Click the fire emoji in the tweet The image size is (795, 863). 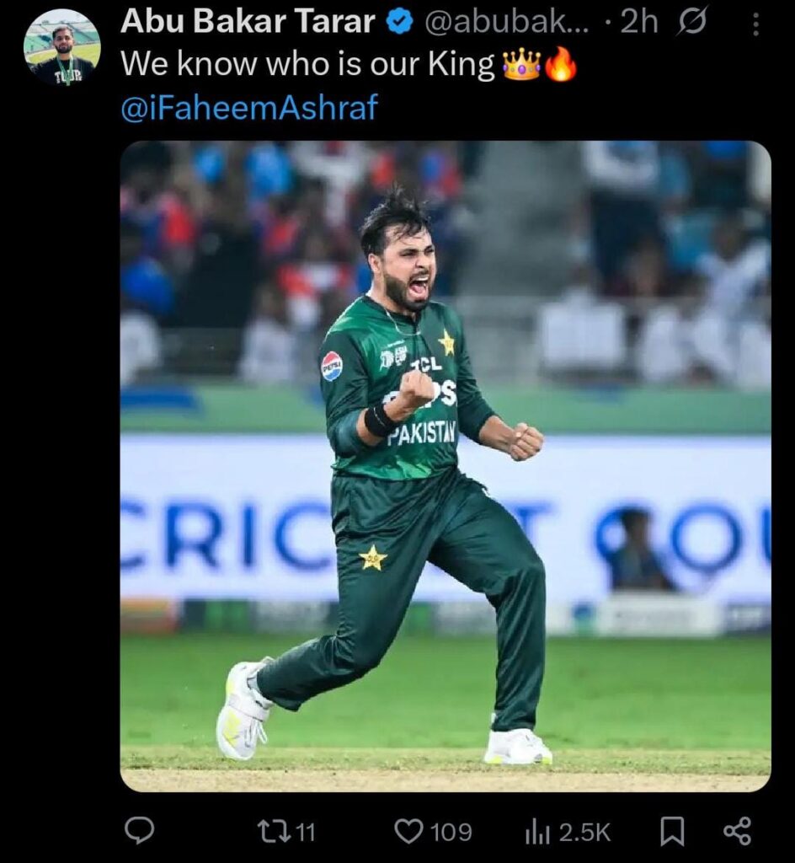click(x=560, y=64)
